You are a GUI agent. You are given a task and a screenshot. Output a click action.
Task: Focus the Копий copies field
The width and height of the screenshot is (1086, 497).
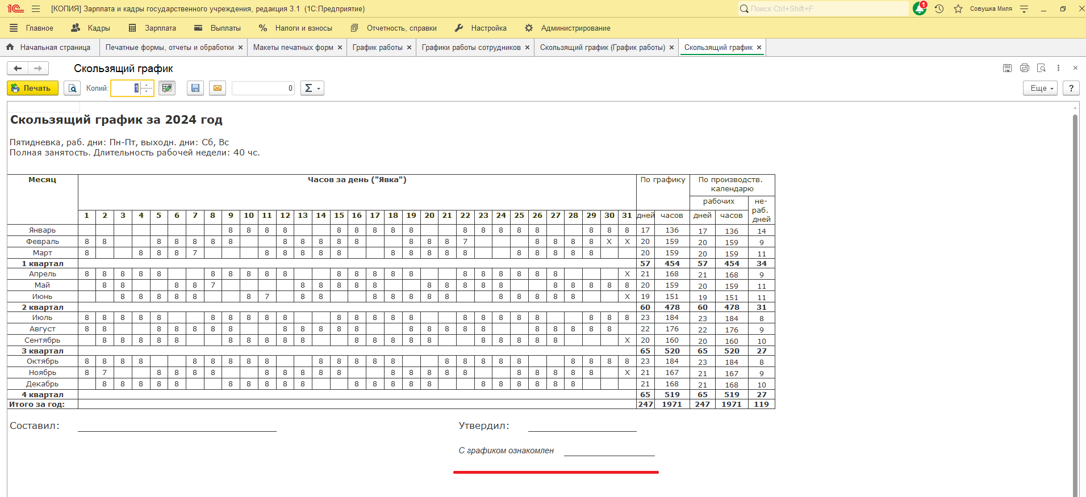(126, 88)
